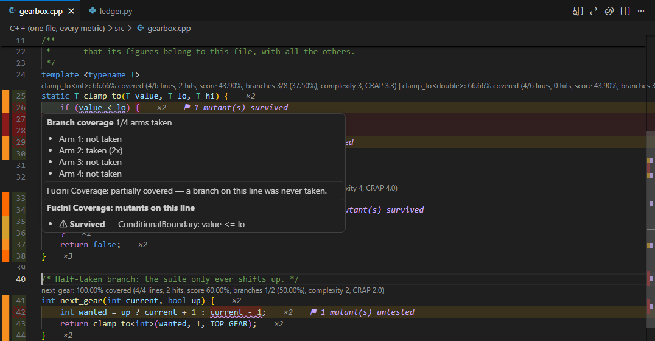
Task: Click the flag icon next to '1 mutant(s) survived'
Action: coord(187,107)
